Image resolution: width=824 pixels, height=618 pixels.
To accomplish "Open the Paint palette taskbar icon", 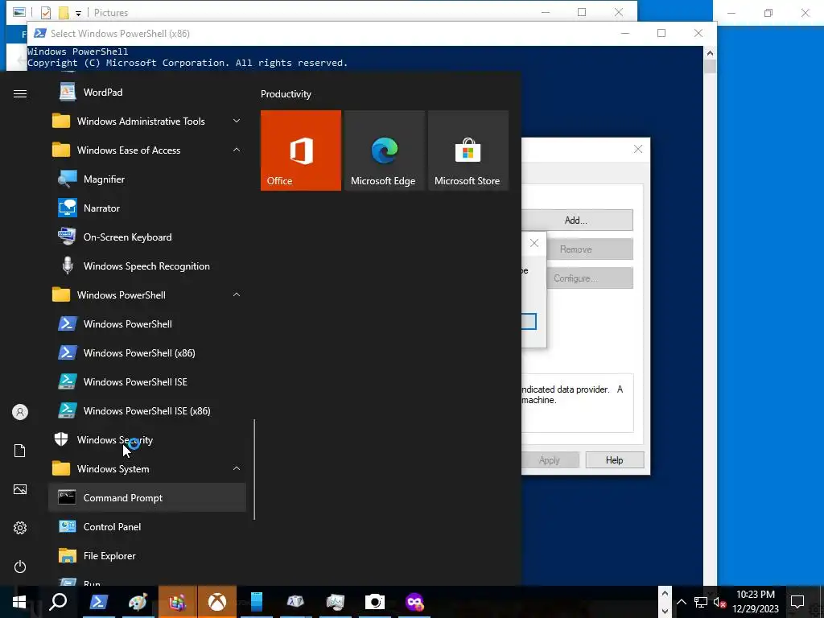I will point(138,602).
